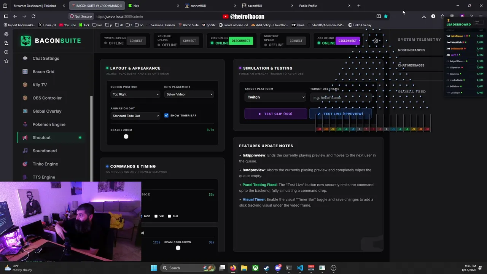Image resolution: width=487 pixels, height=274 pixels.
Task: Click the blue bookmark star icon
Action: [x=386, y=16]
